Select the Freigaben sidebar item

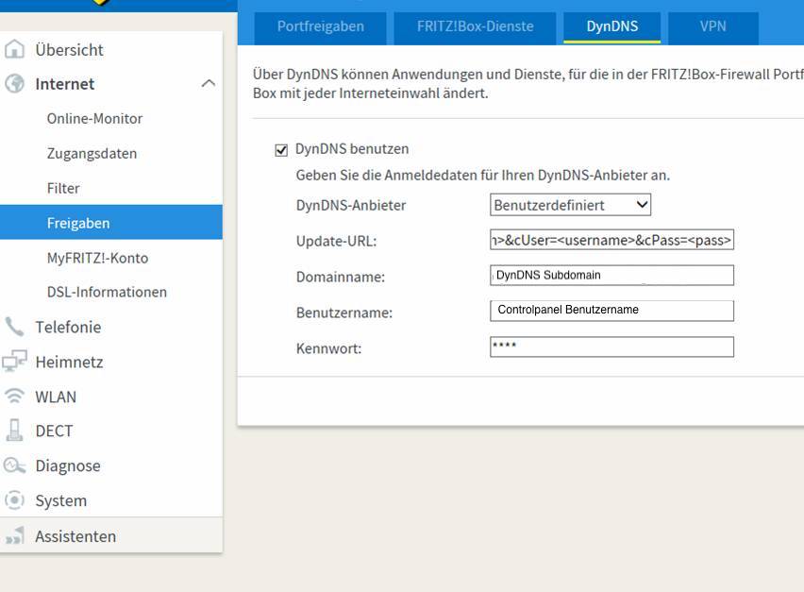coord(111,222)
